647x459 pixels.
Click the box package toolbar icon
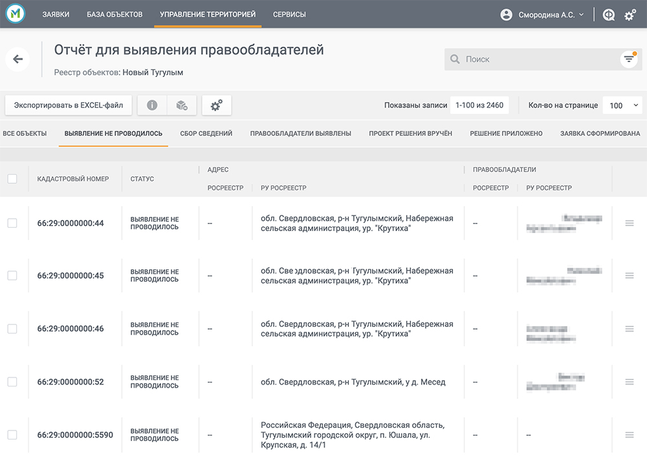pos(182,106)
